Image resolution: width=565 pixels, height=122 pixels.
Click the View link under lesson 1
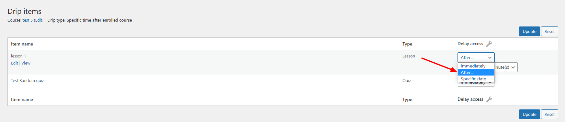tap(26, 63)
